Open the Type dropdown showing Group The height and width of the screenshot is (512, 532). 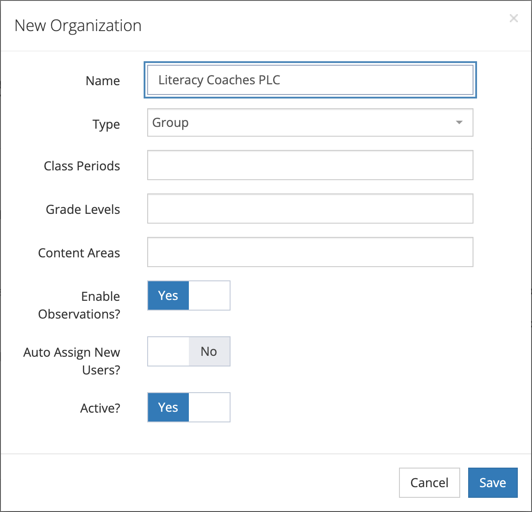tap(310, 122)
